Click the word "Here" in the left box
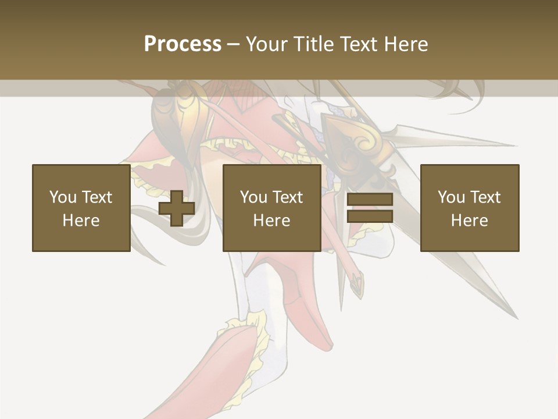This screenshot has width=558, height=419. (81, 221)
